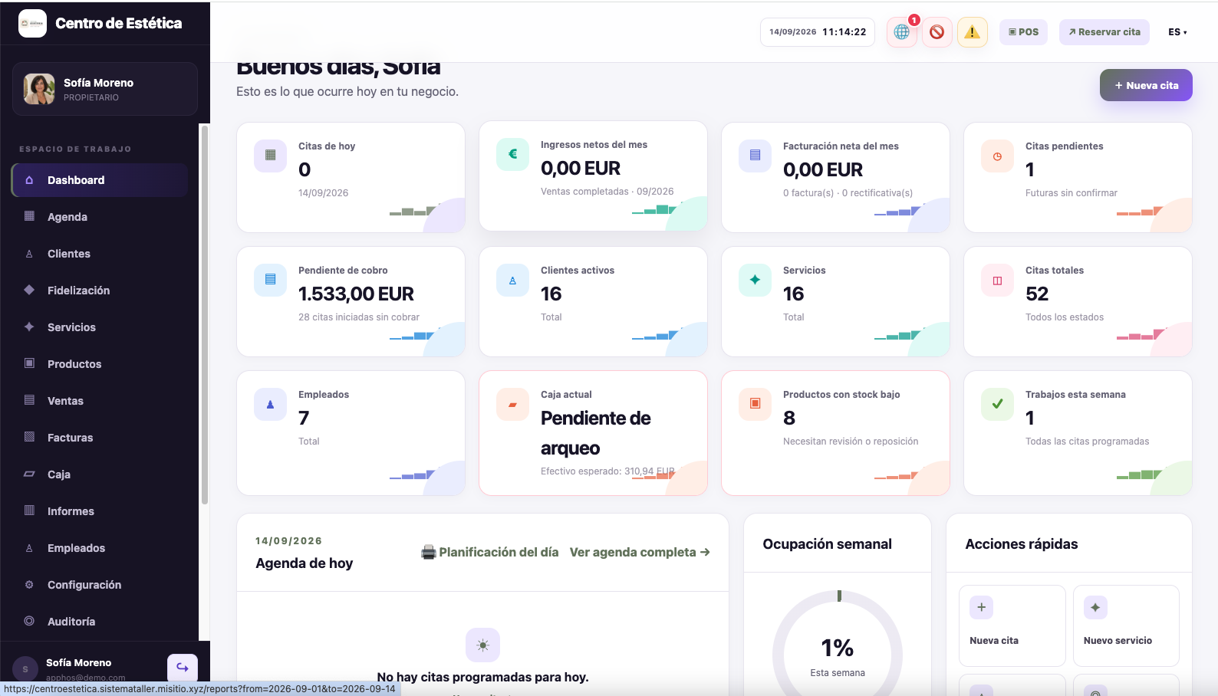Click the Pendiente de cobro card icon
Image resolution: width=1218 pixels, height=696 pixels.
pyautogui.click(x=270, y=280)
